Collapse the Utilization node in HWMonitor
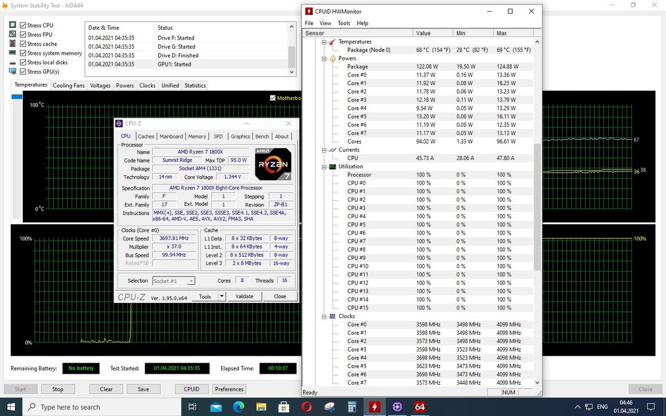The image size is (666, 416). 324,167
